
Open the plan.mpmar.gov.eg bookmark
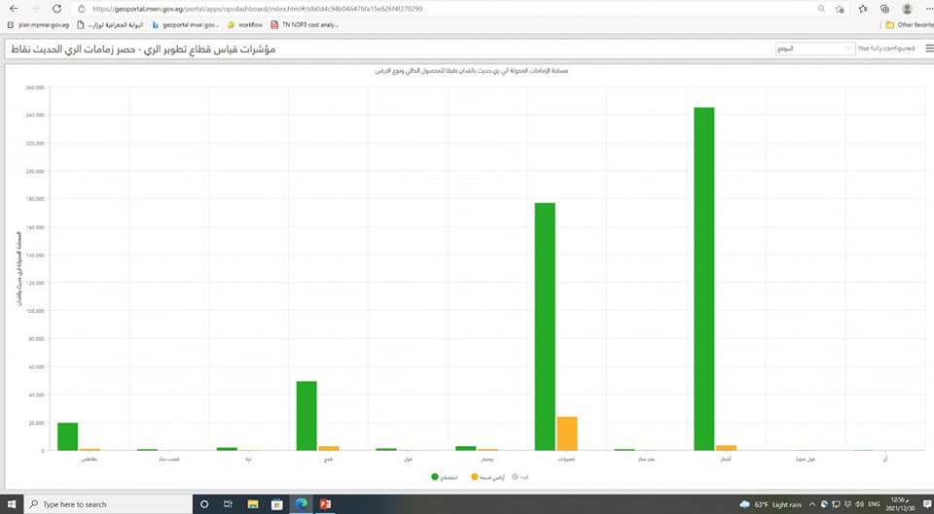37,24
